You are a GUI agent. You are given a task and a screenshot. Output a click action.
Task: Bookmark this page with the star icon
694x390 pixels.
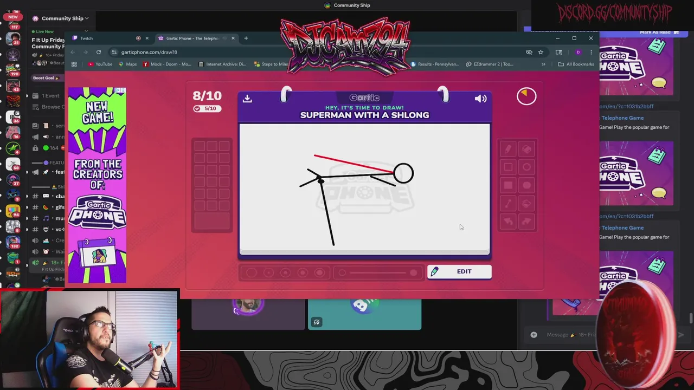pyautogui.click(x=541, y=52)
